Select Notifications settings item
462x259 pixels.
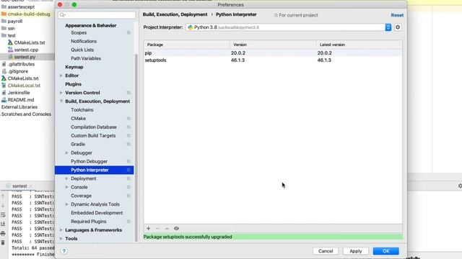84,42
